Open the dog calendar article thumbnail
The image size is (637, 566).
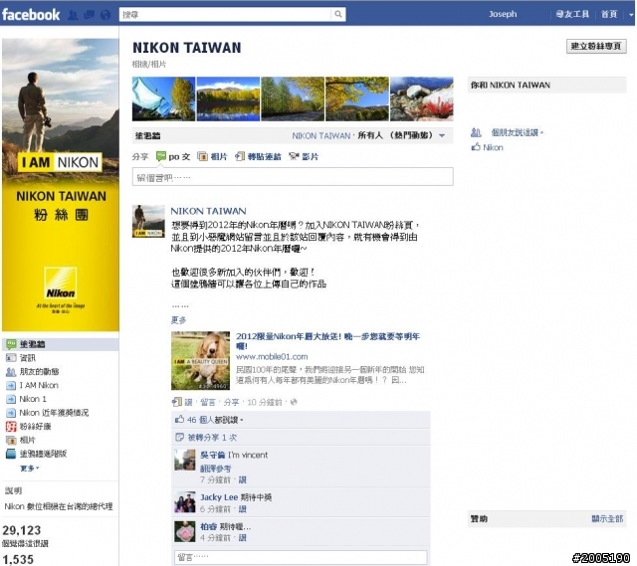[200, 360]
